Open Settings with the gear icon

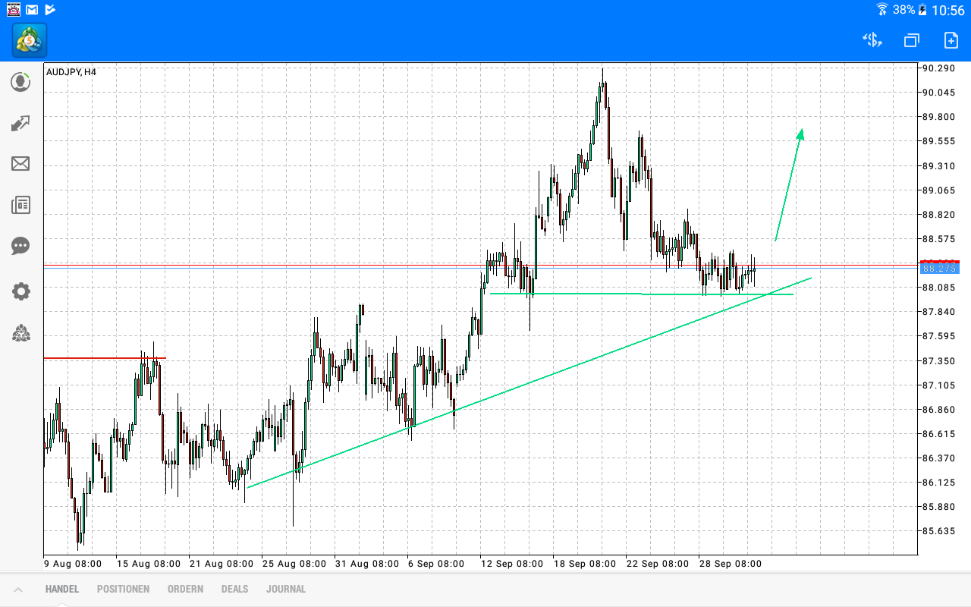click(x=20, y=291)
